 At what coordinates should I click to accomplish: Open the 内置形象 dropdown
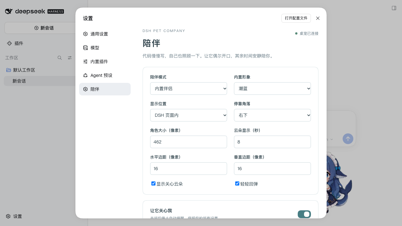272,89
